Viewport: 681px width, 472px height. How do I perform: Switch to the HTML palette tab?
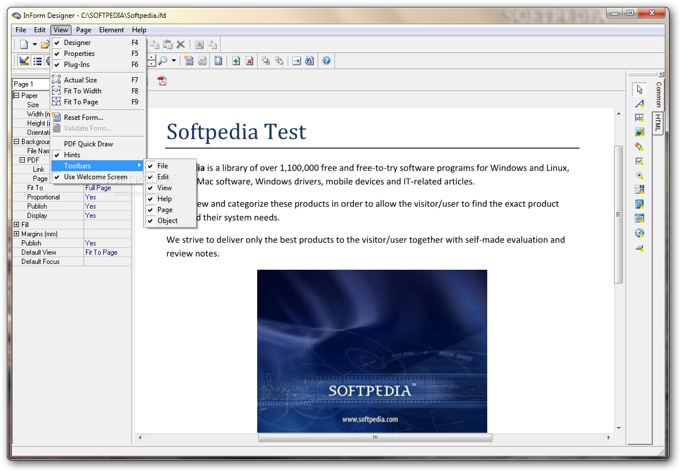click(x=658, y=123)
